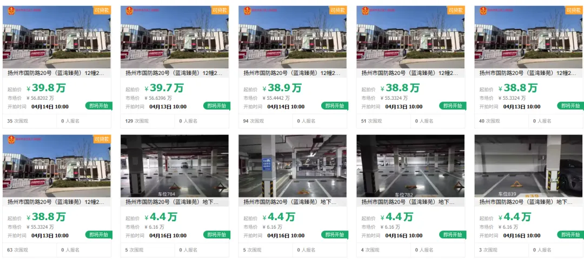Viewport: 584px width, 259px height.
Task: Click 即将开始 tag on the 38.9万 listing
Action: [335, 106]
